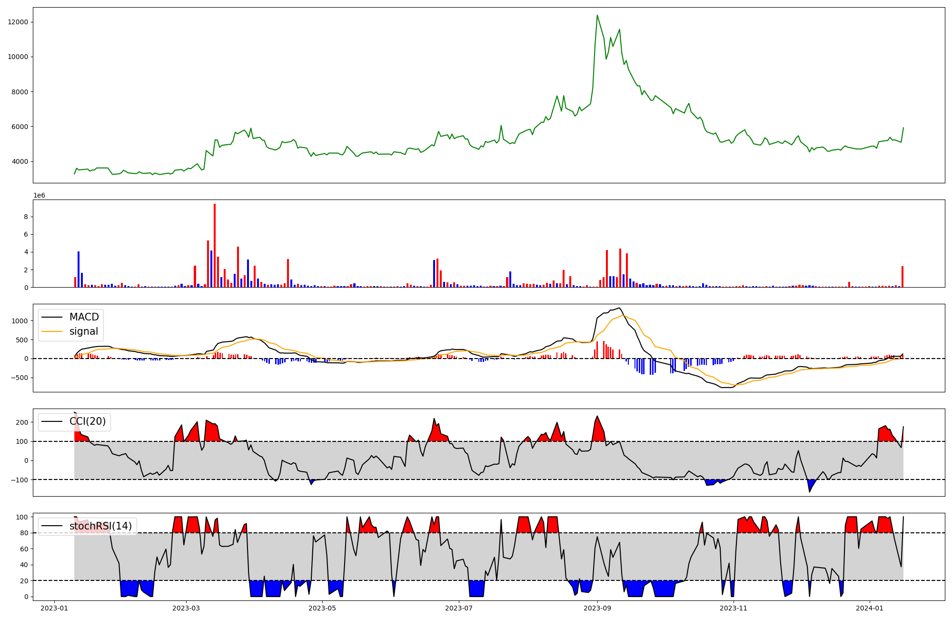Viewport: 952px width, 619px height.
Task: Click the 2023-05 x-axis date label
Action: click(x=322, y=608)
